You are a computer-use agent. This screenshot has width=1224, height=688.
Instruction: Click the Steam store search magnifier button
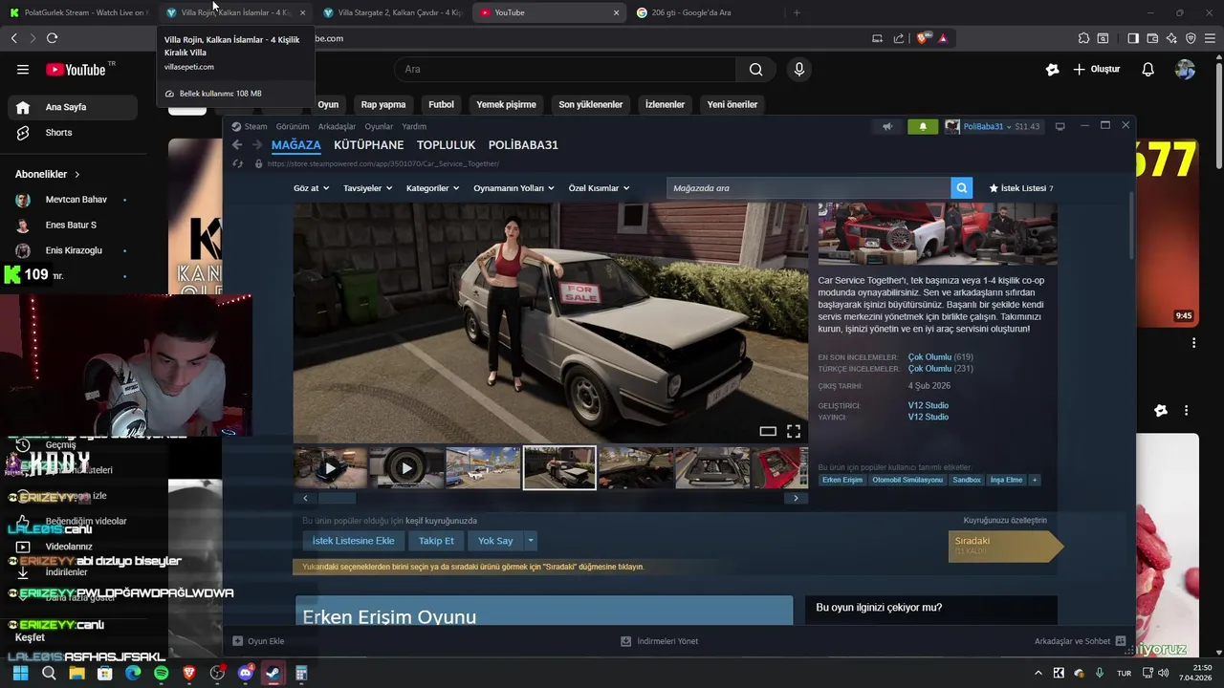(x=962, y=188)
